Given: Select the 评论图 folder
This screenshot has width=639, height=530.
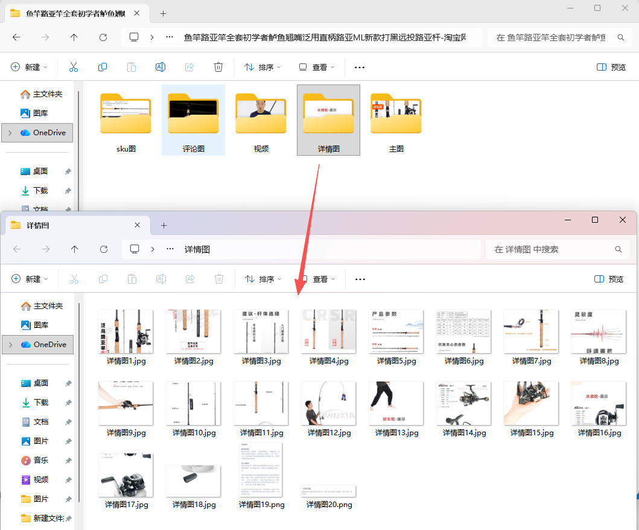Looking at the screenshot, I should pos(193,121).
